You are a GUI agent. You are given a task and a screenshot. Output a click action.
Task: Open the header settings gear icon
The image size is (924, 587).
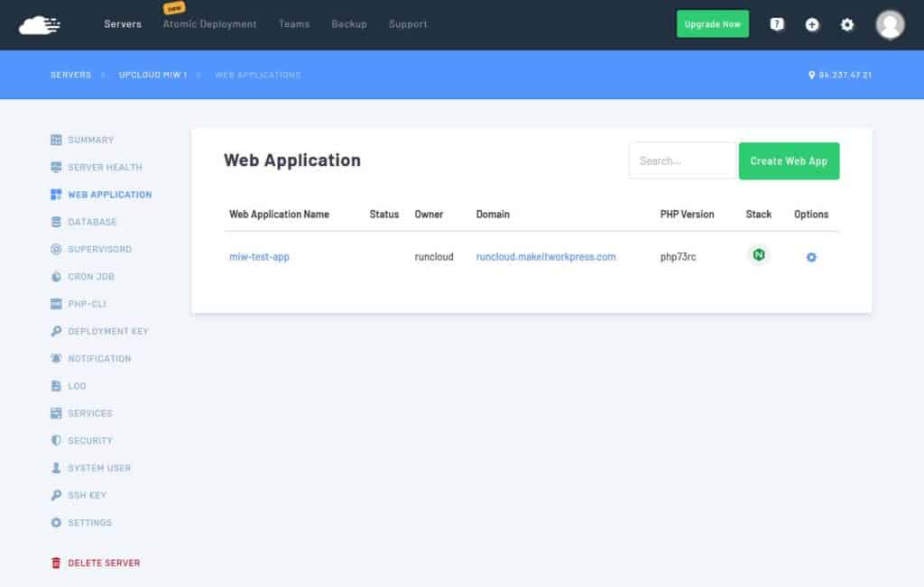(x=846, y=24)
